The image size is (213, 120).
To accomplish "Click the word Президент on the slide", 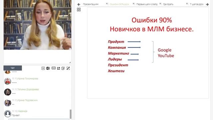I will [x=118, y=65].
